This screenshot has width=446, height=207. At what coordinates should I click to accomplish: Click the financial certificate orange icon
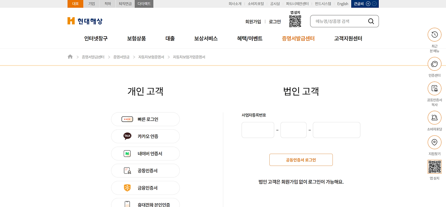point(127,188)
